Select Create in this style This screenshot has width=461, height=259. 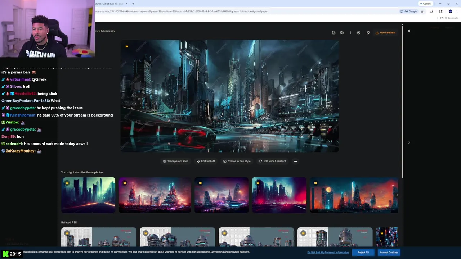pyautogui.click(x=237, y=161)
